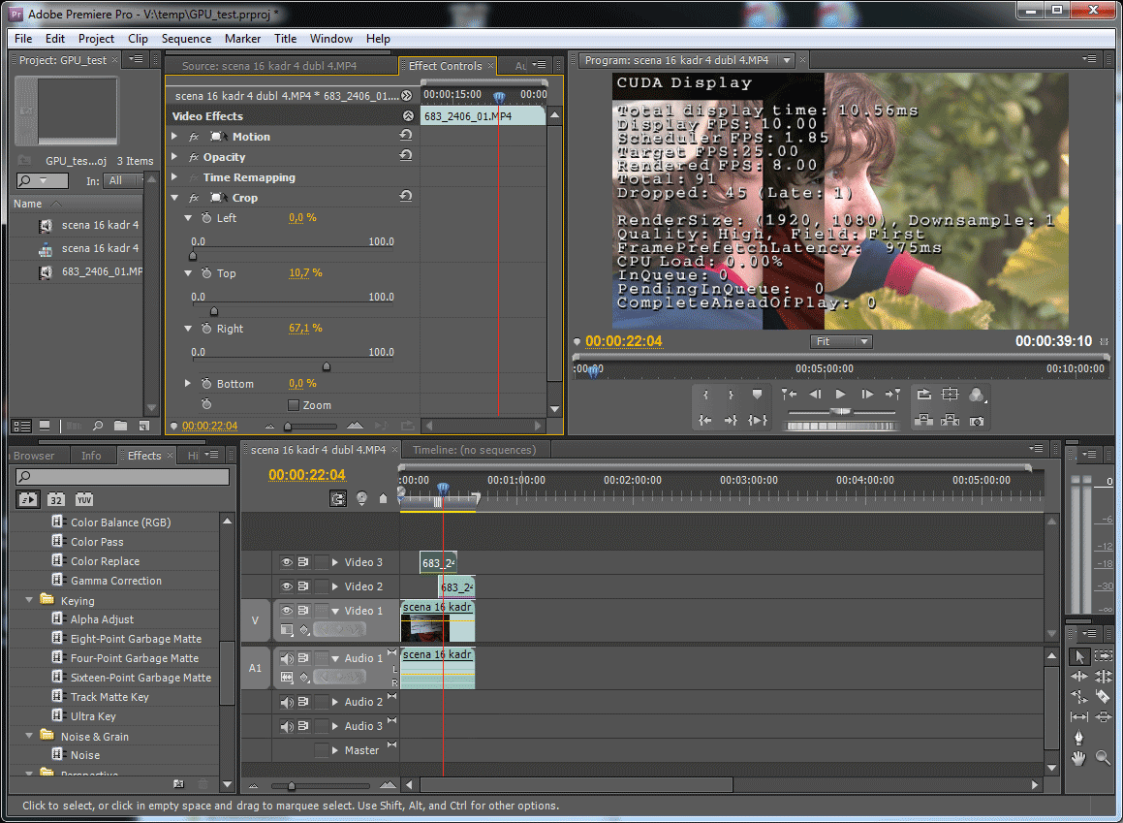Step back one frame in Program monitor

(815, 394)
